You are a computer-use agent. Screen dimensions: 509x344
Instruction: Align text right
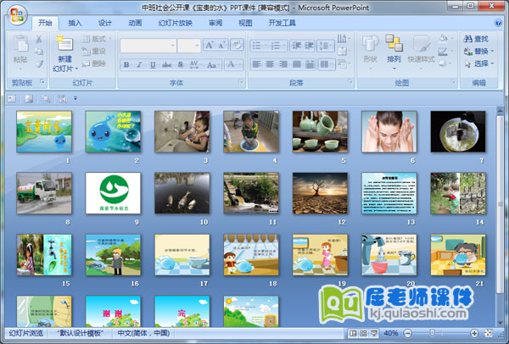point(283,64)
